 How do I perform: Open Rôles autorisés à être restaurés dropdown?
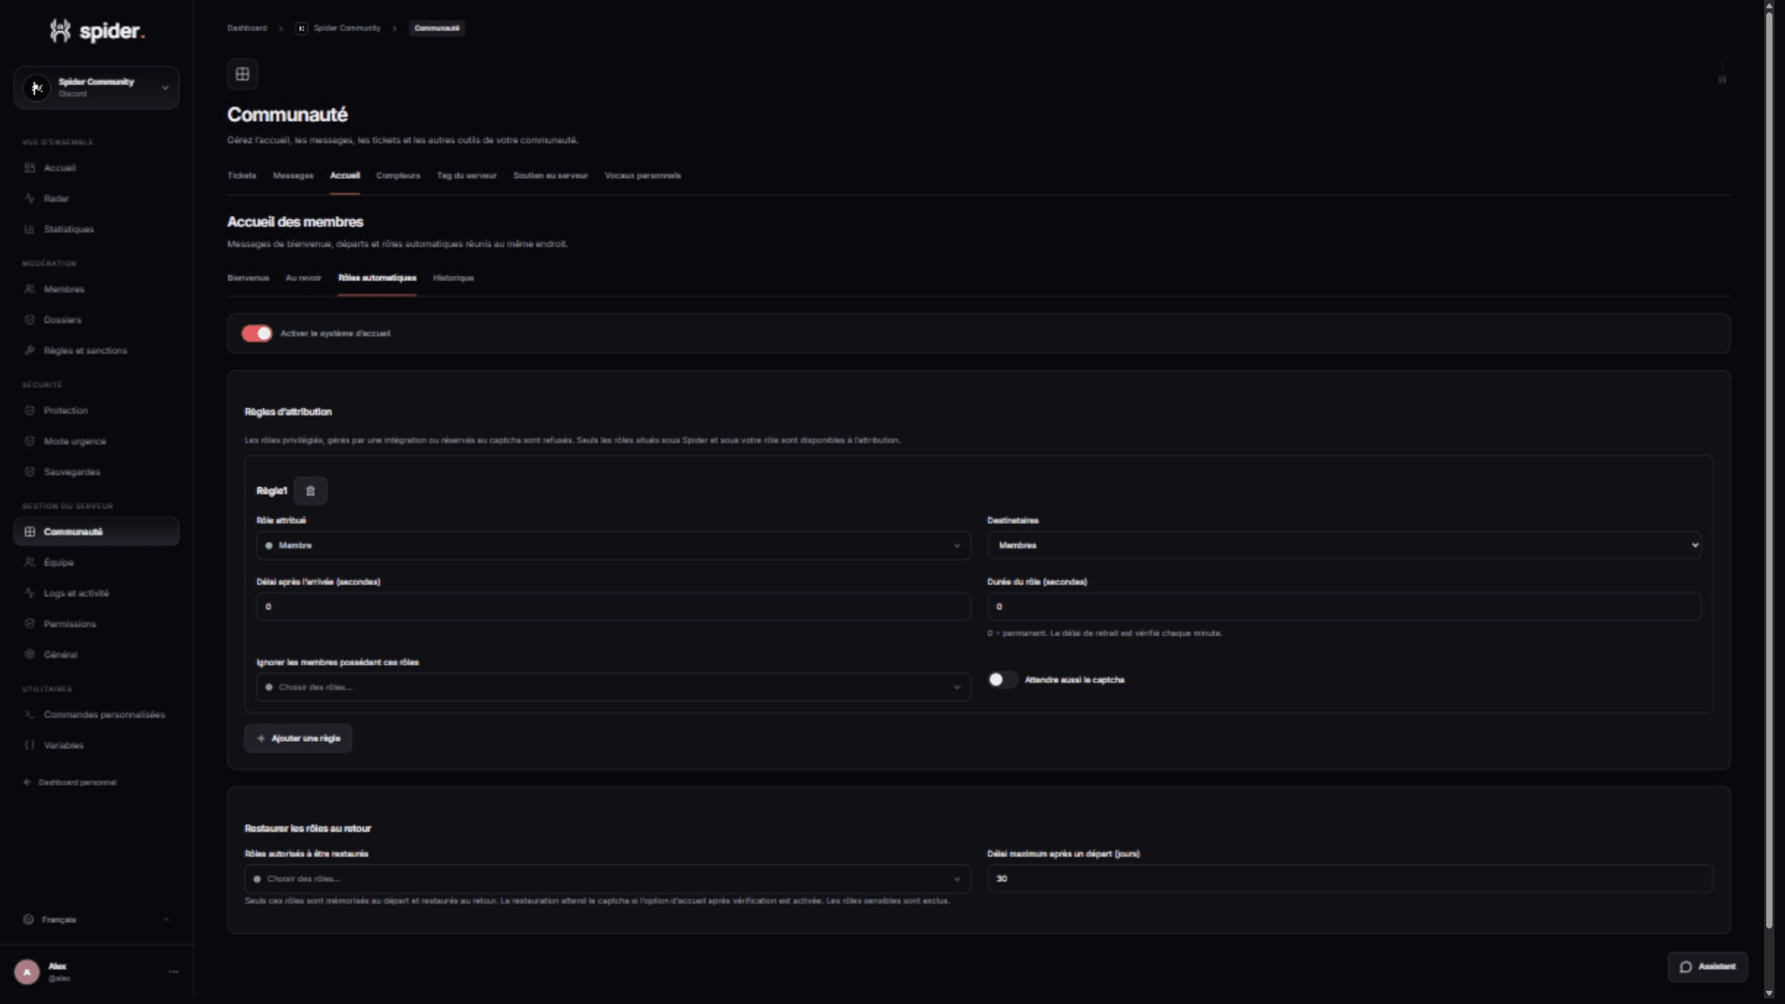[607, 879]
